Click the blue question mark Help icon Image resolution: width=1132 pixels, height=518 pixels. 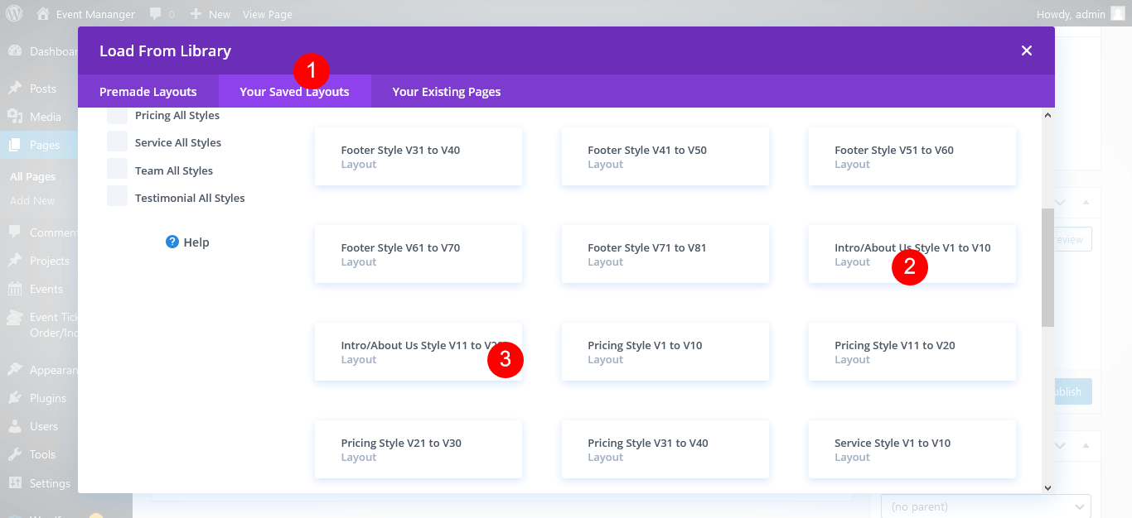[x=172, y=242]
